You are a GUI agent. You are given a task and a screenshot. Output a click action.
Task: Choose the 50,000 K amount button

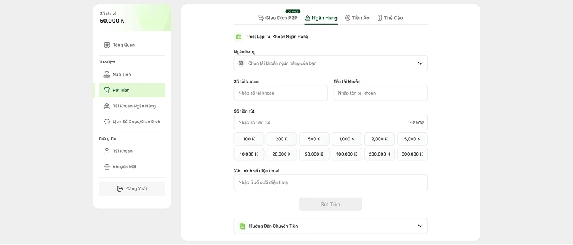pyautogui.click(x=314, y=154)
